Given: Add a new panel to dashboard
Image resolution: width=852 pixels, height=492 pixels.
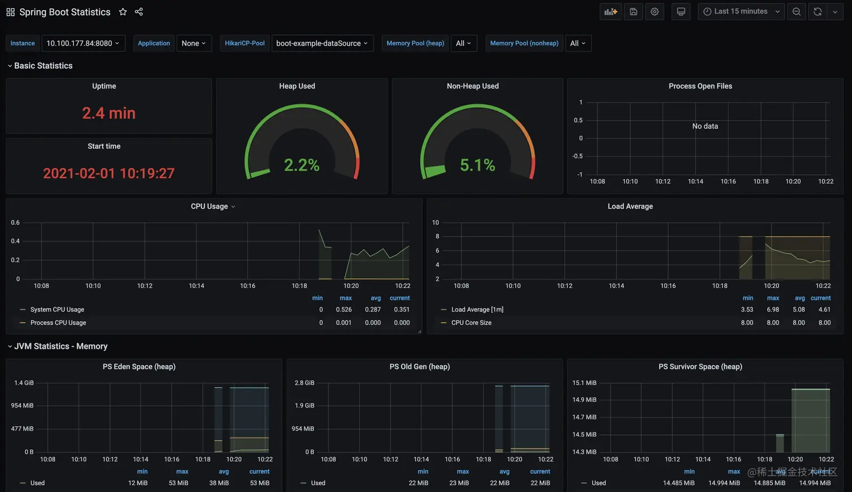Looking at the screenshot, I should (x=611, y=12).
